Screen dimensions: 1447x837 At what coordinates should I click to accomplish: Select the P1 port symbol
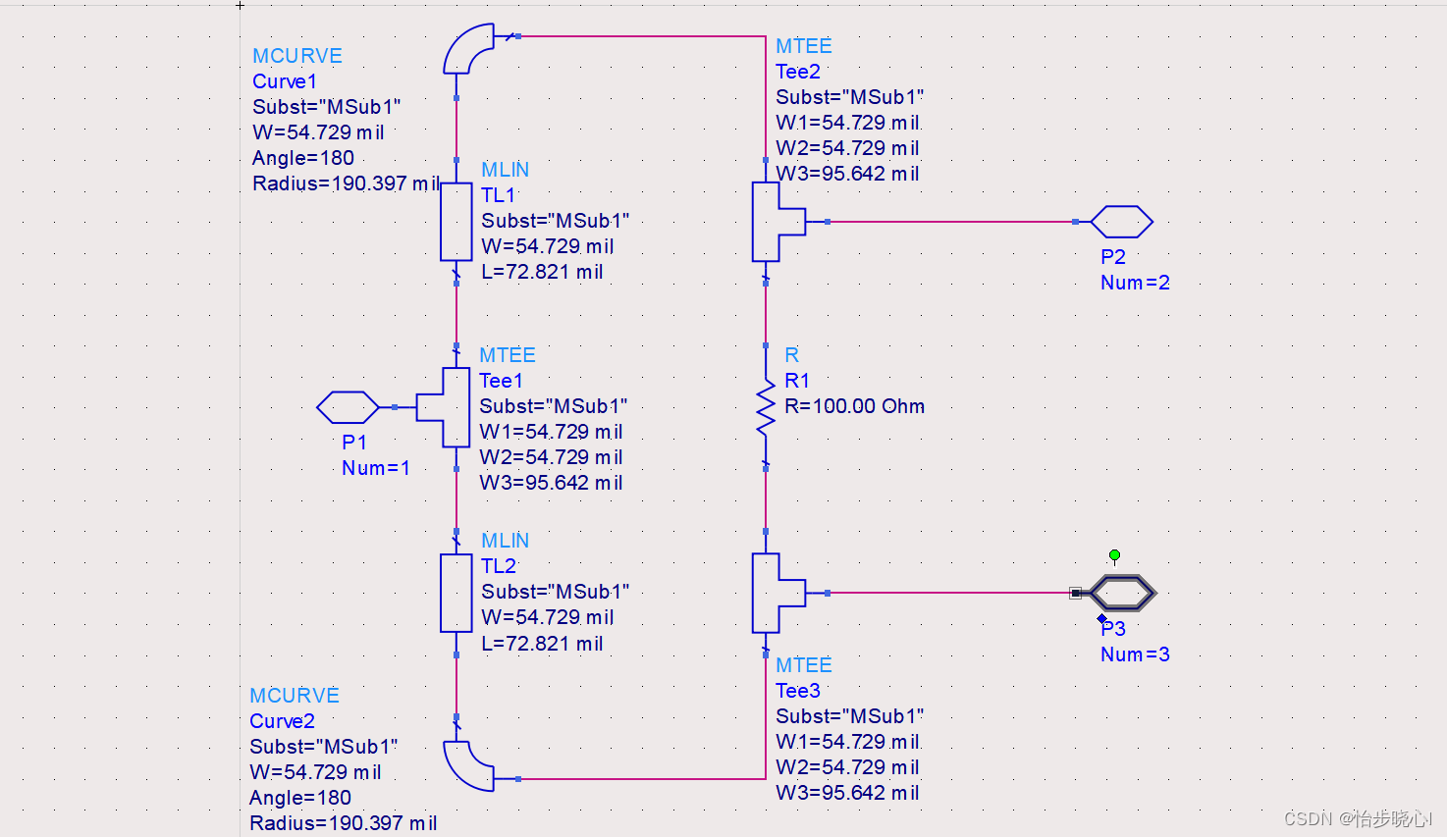348,407
